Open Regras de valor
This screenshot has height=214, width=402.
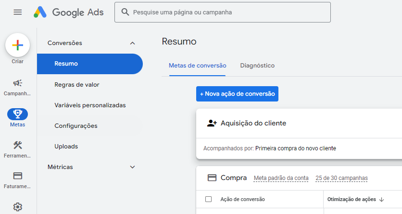coord(76,85)
